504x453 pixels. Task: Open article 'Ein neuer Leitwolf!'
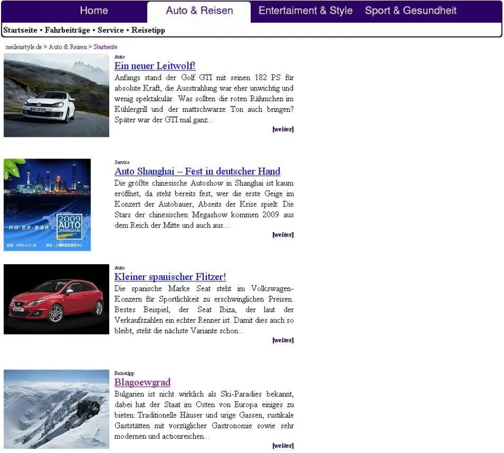pyautogui.click(x=155, y=66)
